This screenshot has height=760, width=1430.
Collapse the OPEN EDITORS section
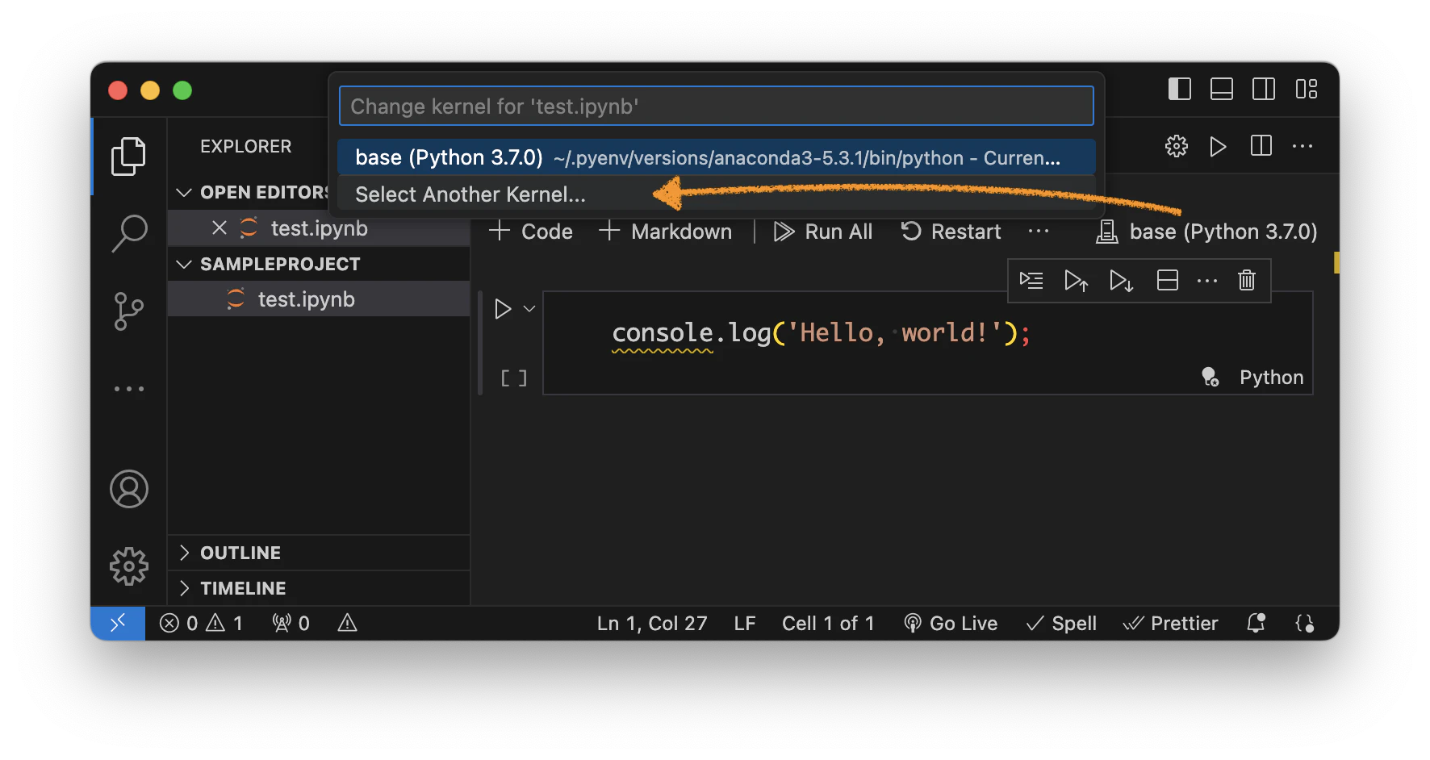point(184,192)
